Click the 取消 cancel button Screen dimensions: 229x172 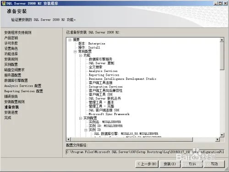tap(192, 164)
